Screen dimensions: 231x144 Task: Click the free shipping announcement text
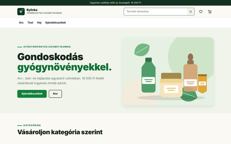coord(115,3)
